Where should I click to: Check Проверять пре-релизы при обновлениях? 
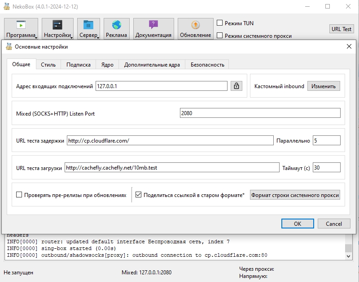[19, 194]
